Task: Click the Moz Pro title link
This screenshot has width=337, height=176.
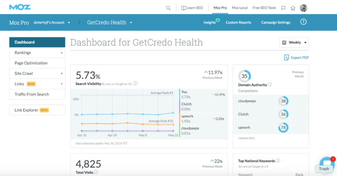Action: coord(19,22)
